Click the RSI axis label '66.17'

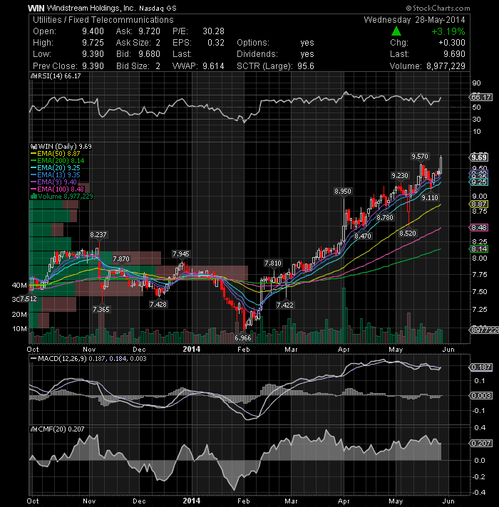tap(480, 97)
